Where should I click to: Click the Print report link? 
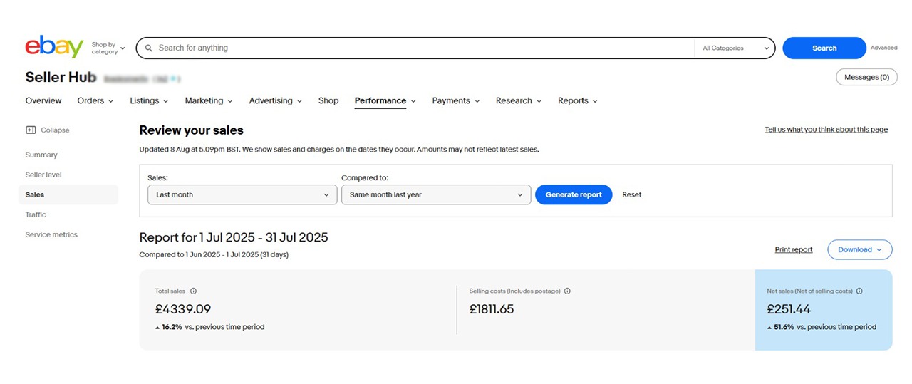point(793,250)
